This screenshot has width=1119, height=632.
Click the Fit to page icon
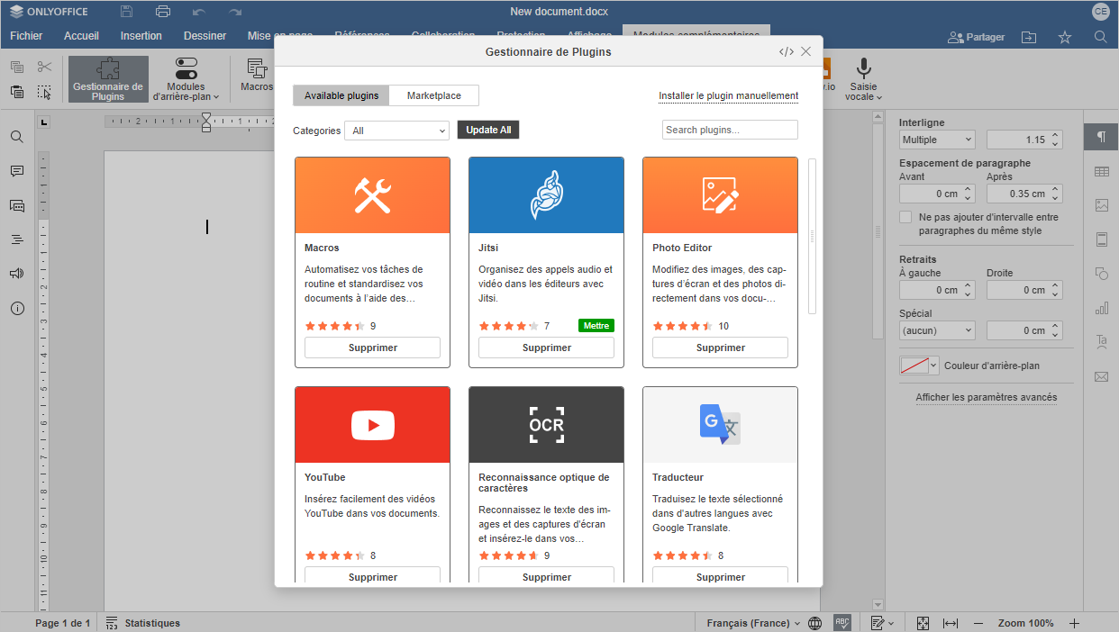click(x=923, y=623)
